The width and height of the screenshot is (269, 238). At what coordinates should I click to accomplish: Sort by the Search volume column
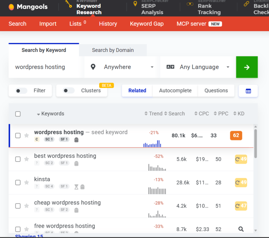tap(174, 113)
